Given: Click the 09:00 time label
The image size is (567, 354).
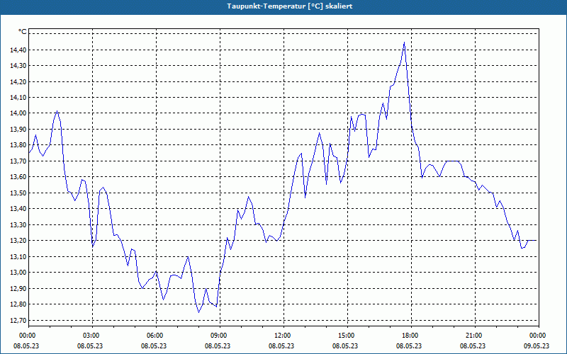Looking at the screenshot, I should coord(220,336).
